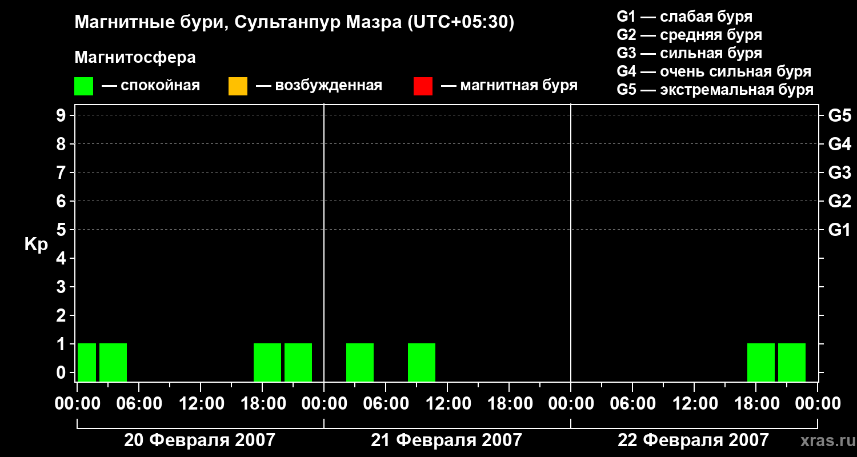Click the '18:00' time label for 20 Февраля
The image size is (857, 457).
coord(262,404)
